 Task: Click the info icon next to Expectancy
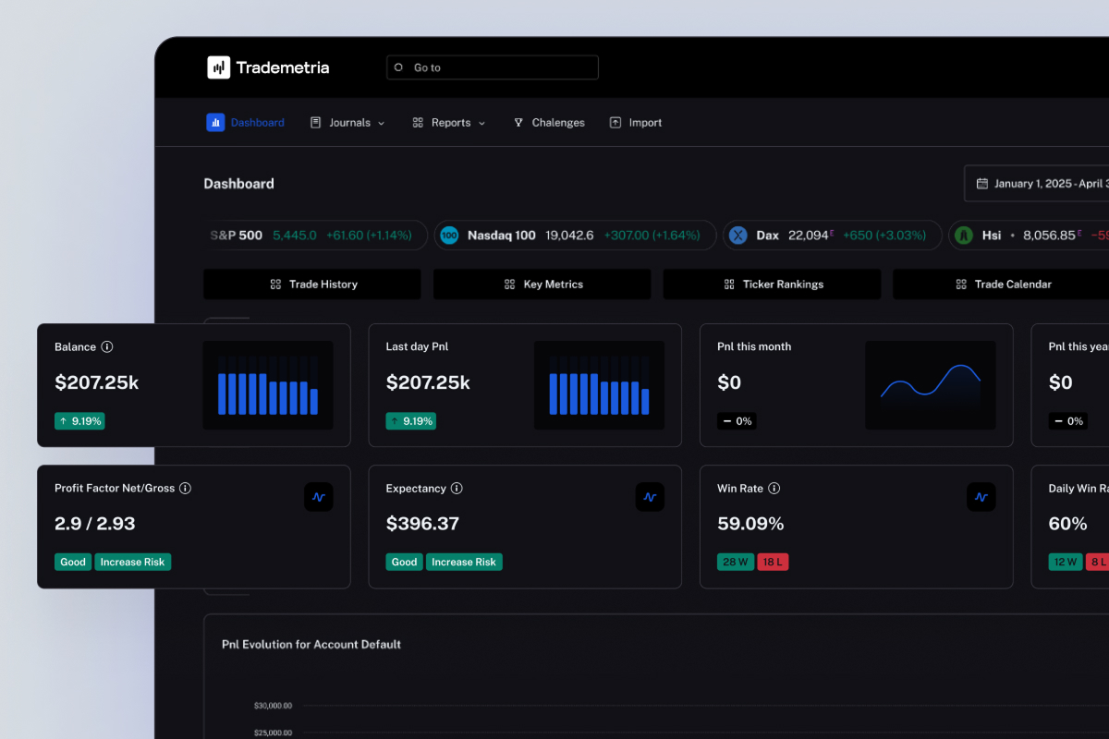click(457, 488)
